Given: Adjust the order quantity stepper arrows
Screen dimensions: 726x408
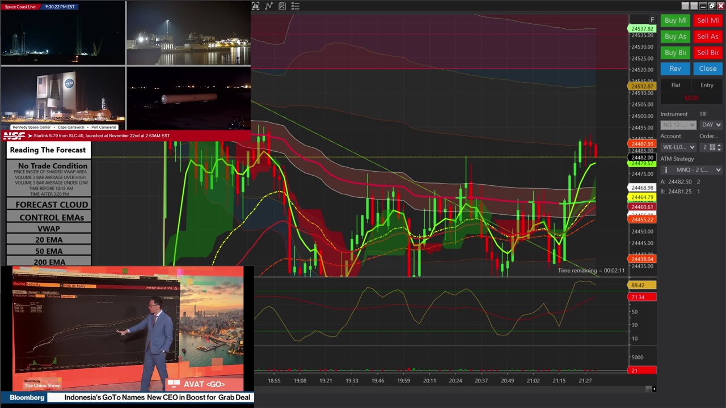Looking at the screenshot, I should coord(719,147).
